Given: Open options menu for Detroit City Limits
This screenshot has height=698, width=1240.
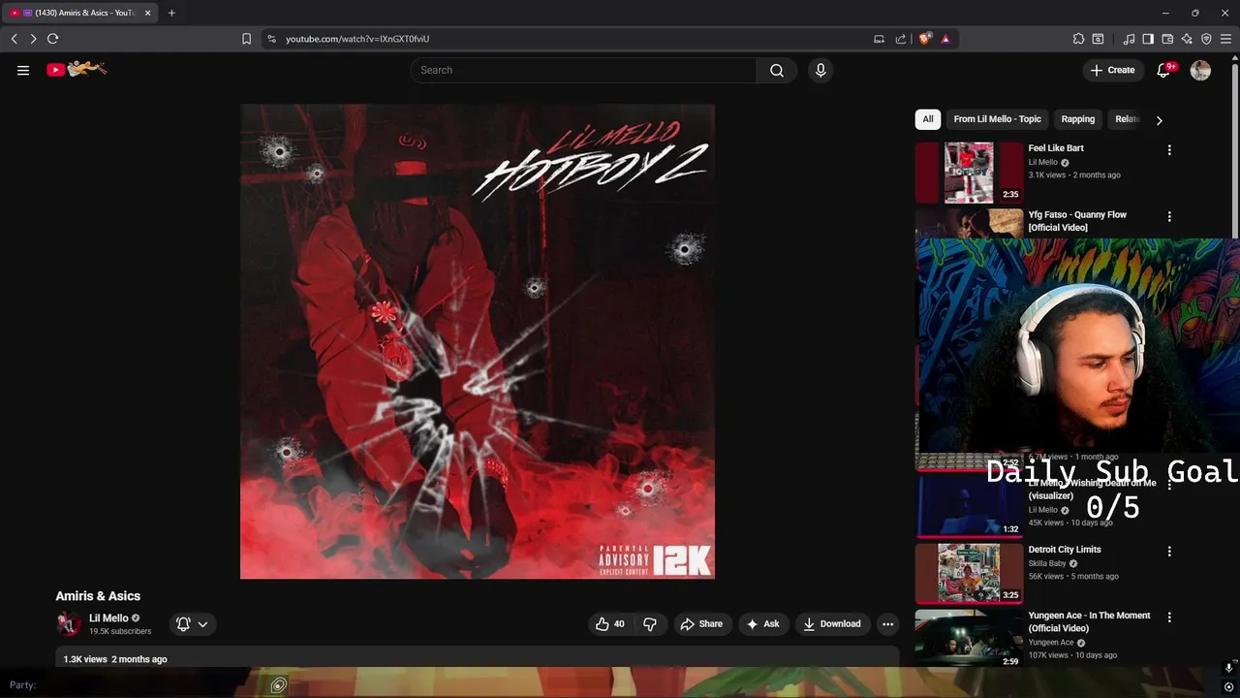Looking at the screenshot, I should coord(1169,552).
